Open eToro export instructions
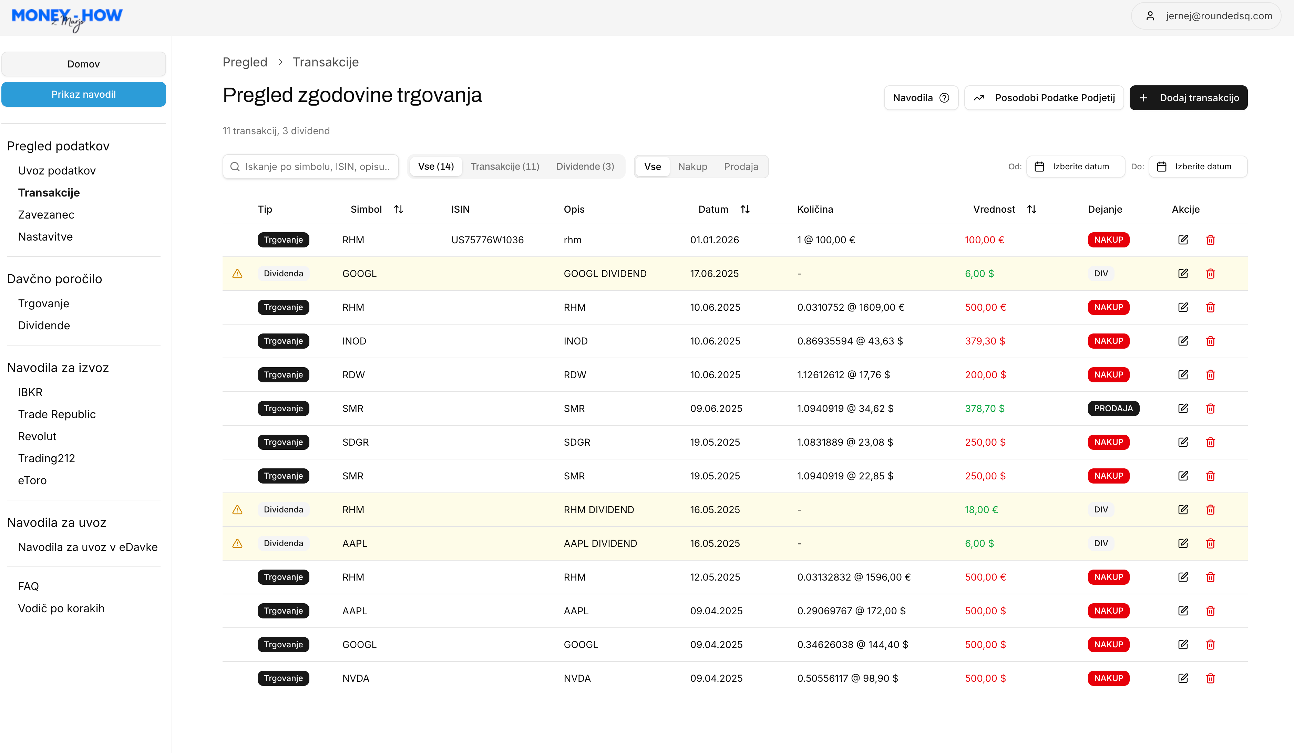Screen dimensions: 1294x753 click(32, 481)
